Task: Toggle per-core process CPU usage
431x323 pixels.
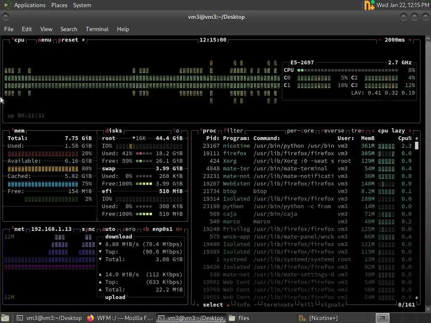Action: (300, 131)
